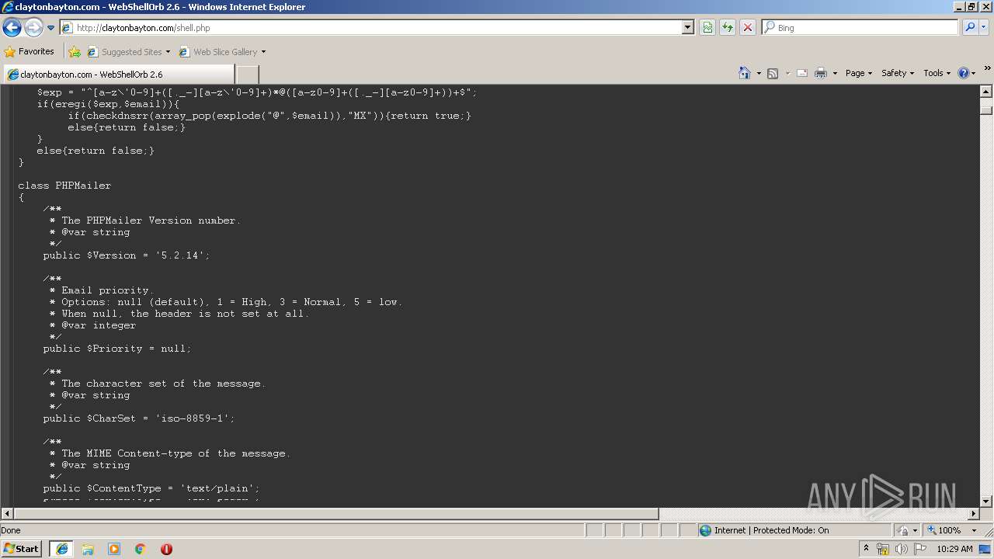Click the horizontal scrollbar right arrow
This screenshot has height=559, width=994.
(974, 514)
